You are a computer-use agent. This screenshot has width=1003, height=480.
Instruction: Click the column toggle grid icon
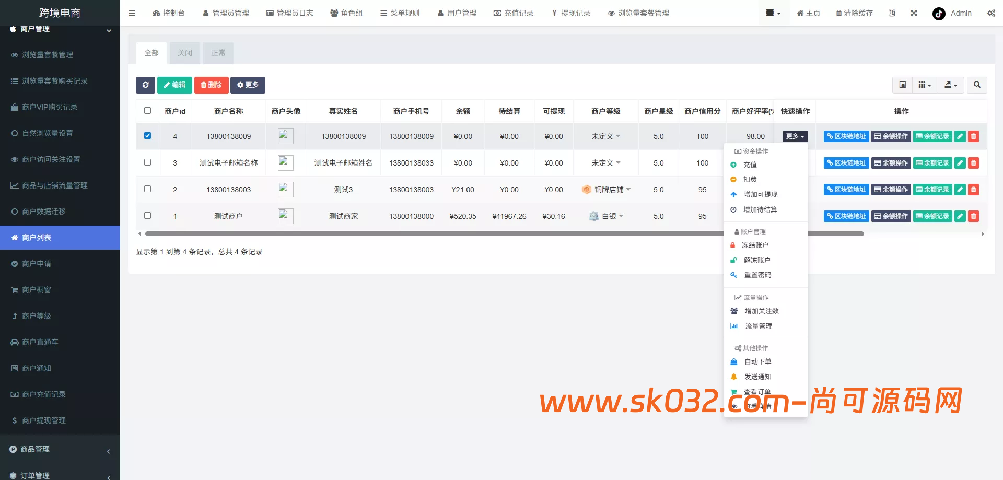point(924,85)
